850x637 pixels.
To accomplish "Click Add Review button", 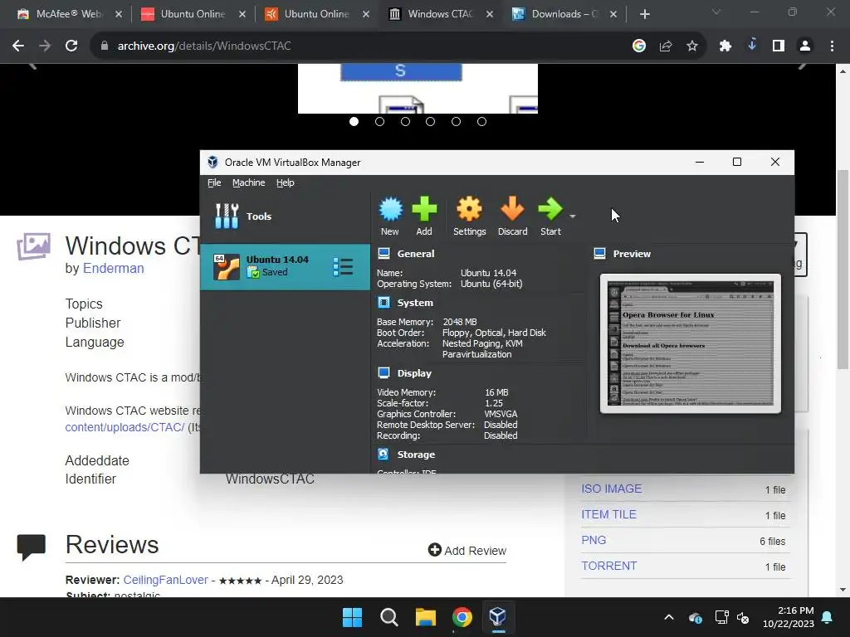I will coord(467,551).
